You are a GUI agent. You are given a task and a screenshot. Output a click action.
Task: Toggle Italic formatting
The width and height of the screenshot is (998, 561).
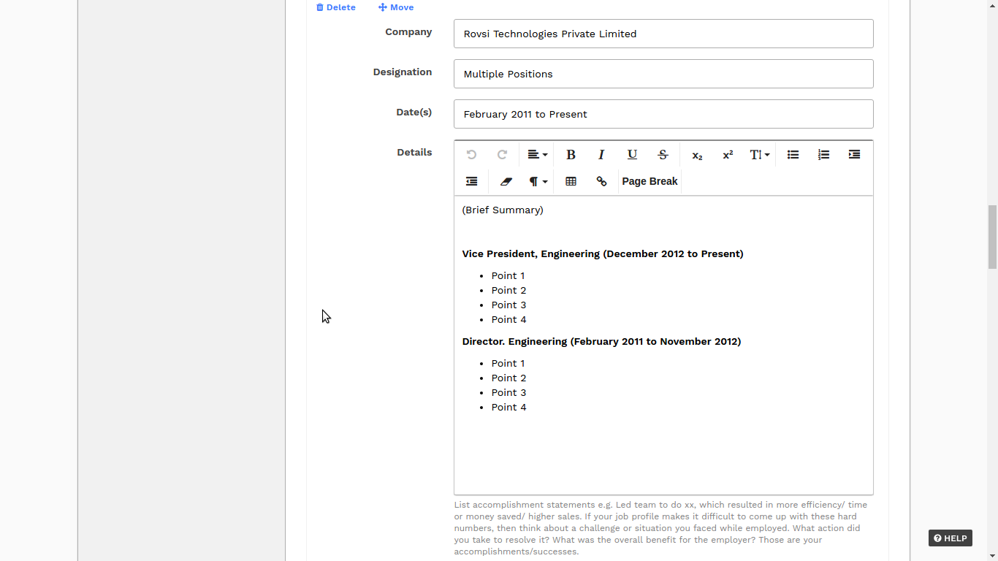click(601, 155)
